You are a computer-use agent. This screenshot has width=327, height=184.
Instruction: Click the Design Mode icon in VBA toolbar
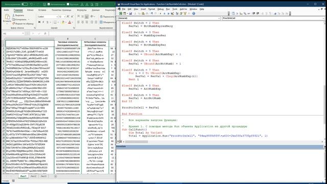point(172,13)
